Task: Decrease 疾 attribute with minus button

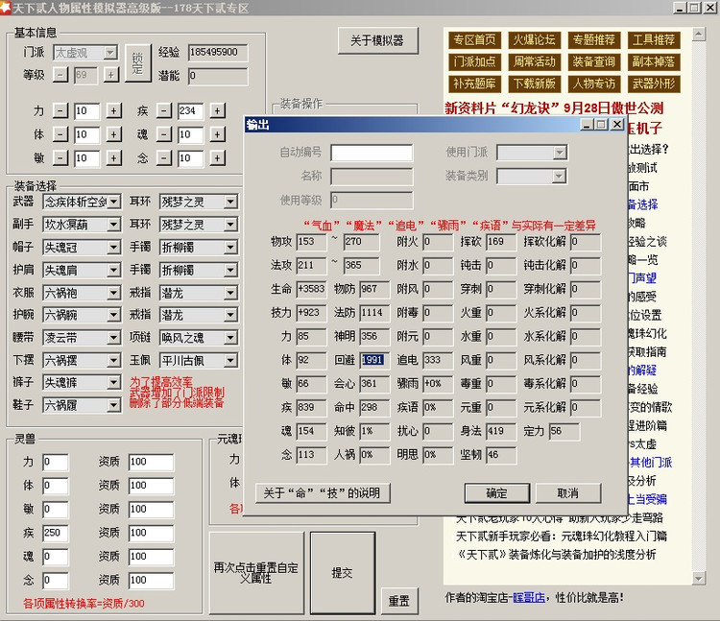Action: pyautogui.click(x=163, y=110)
